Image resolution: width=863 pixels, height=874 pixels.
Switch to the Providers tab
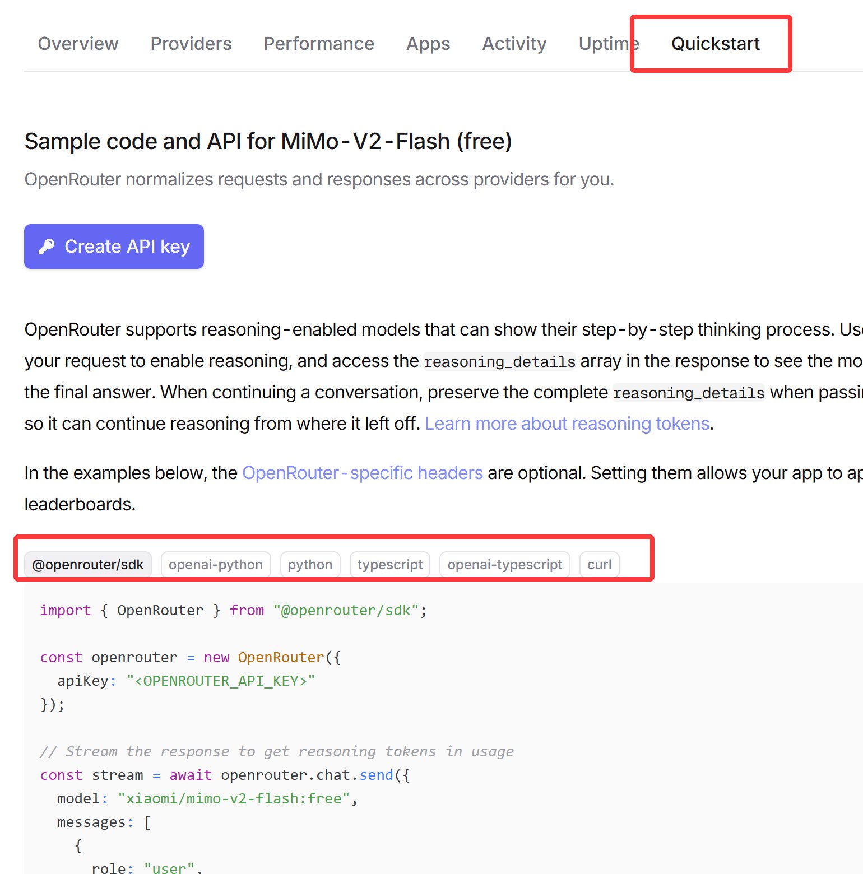[x=191, y=44]
